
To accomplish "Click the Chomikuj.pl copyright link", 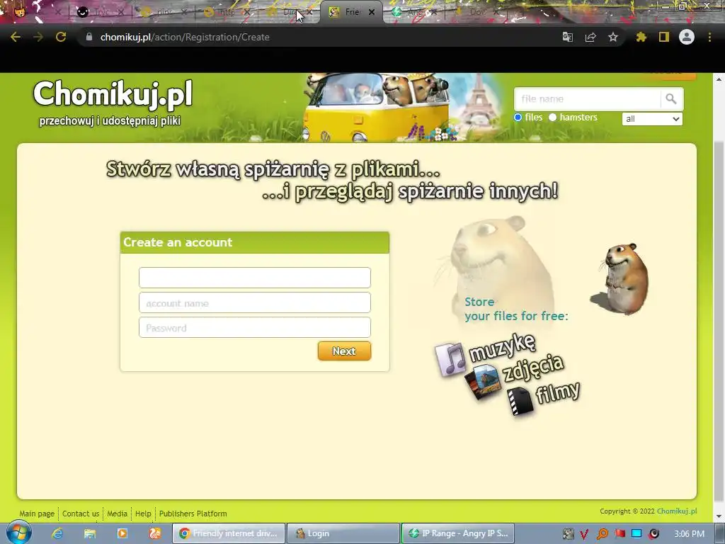I will (x=676, y=511).
